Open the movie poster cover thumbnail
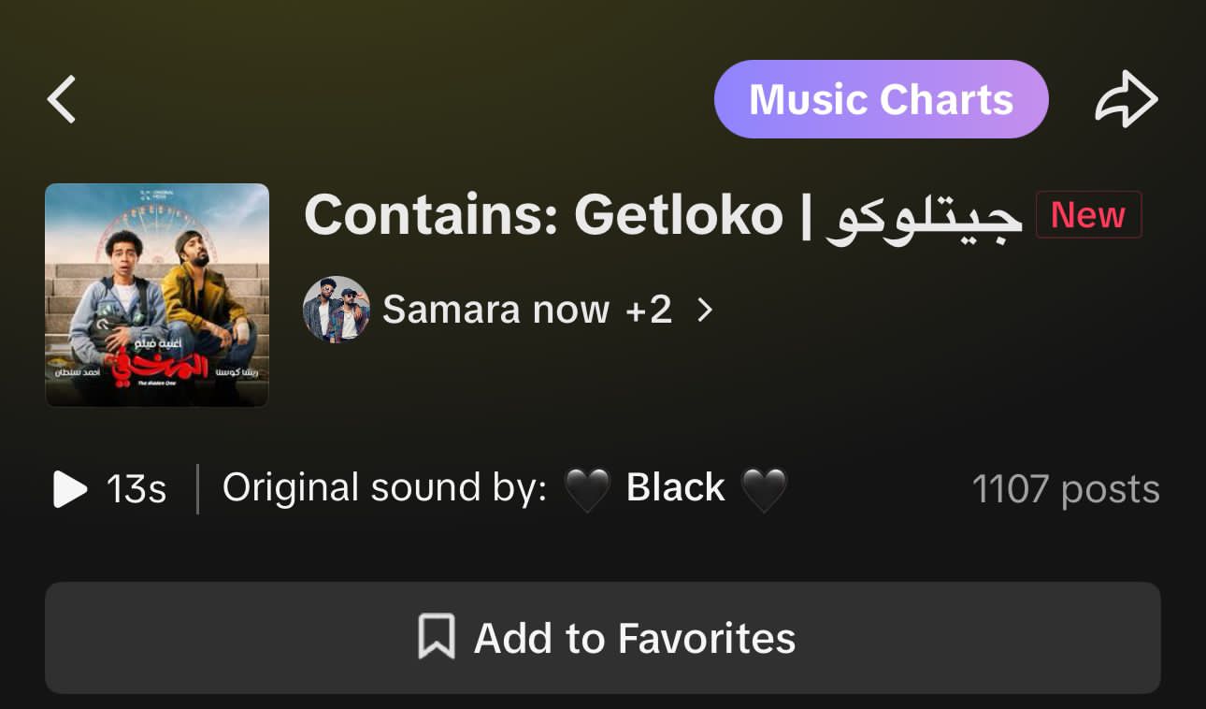Image resolution: width=1206 pixels, height=709 pixels. point(157,296)
